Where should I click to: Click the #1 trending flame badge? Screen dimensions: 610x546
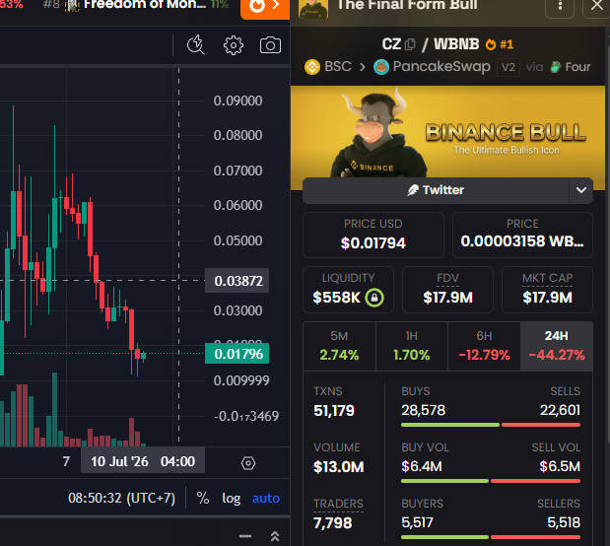(499, 44)
